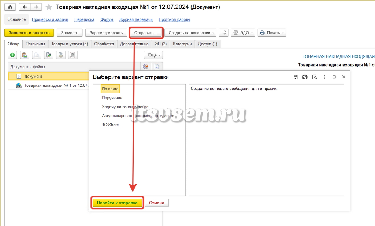Click Записать и закрыть button
Image resolution: width=375 pixels, height=226 pixels.
tap(29, 33)
